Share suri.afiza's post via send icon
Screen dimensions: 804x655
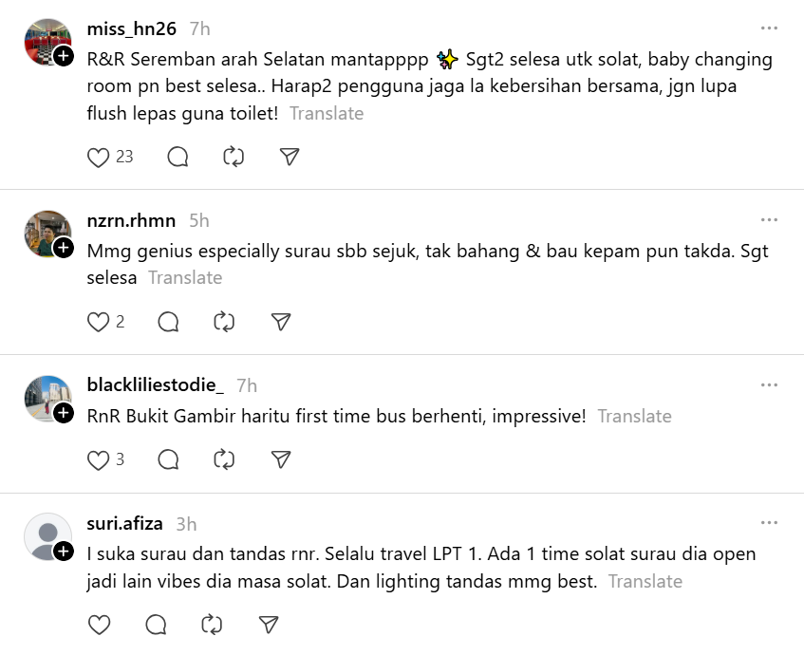[269, 625]
